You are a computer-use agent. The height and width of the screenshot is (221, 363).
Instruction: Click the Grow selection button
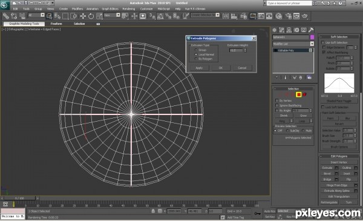(303, 116)
